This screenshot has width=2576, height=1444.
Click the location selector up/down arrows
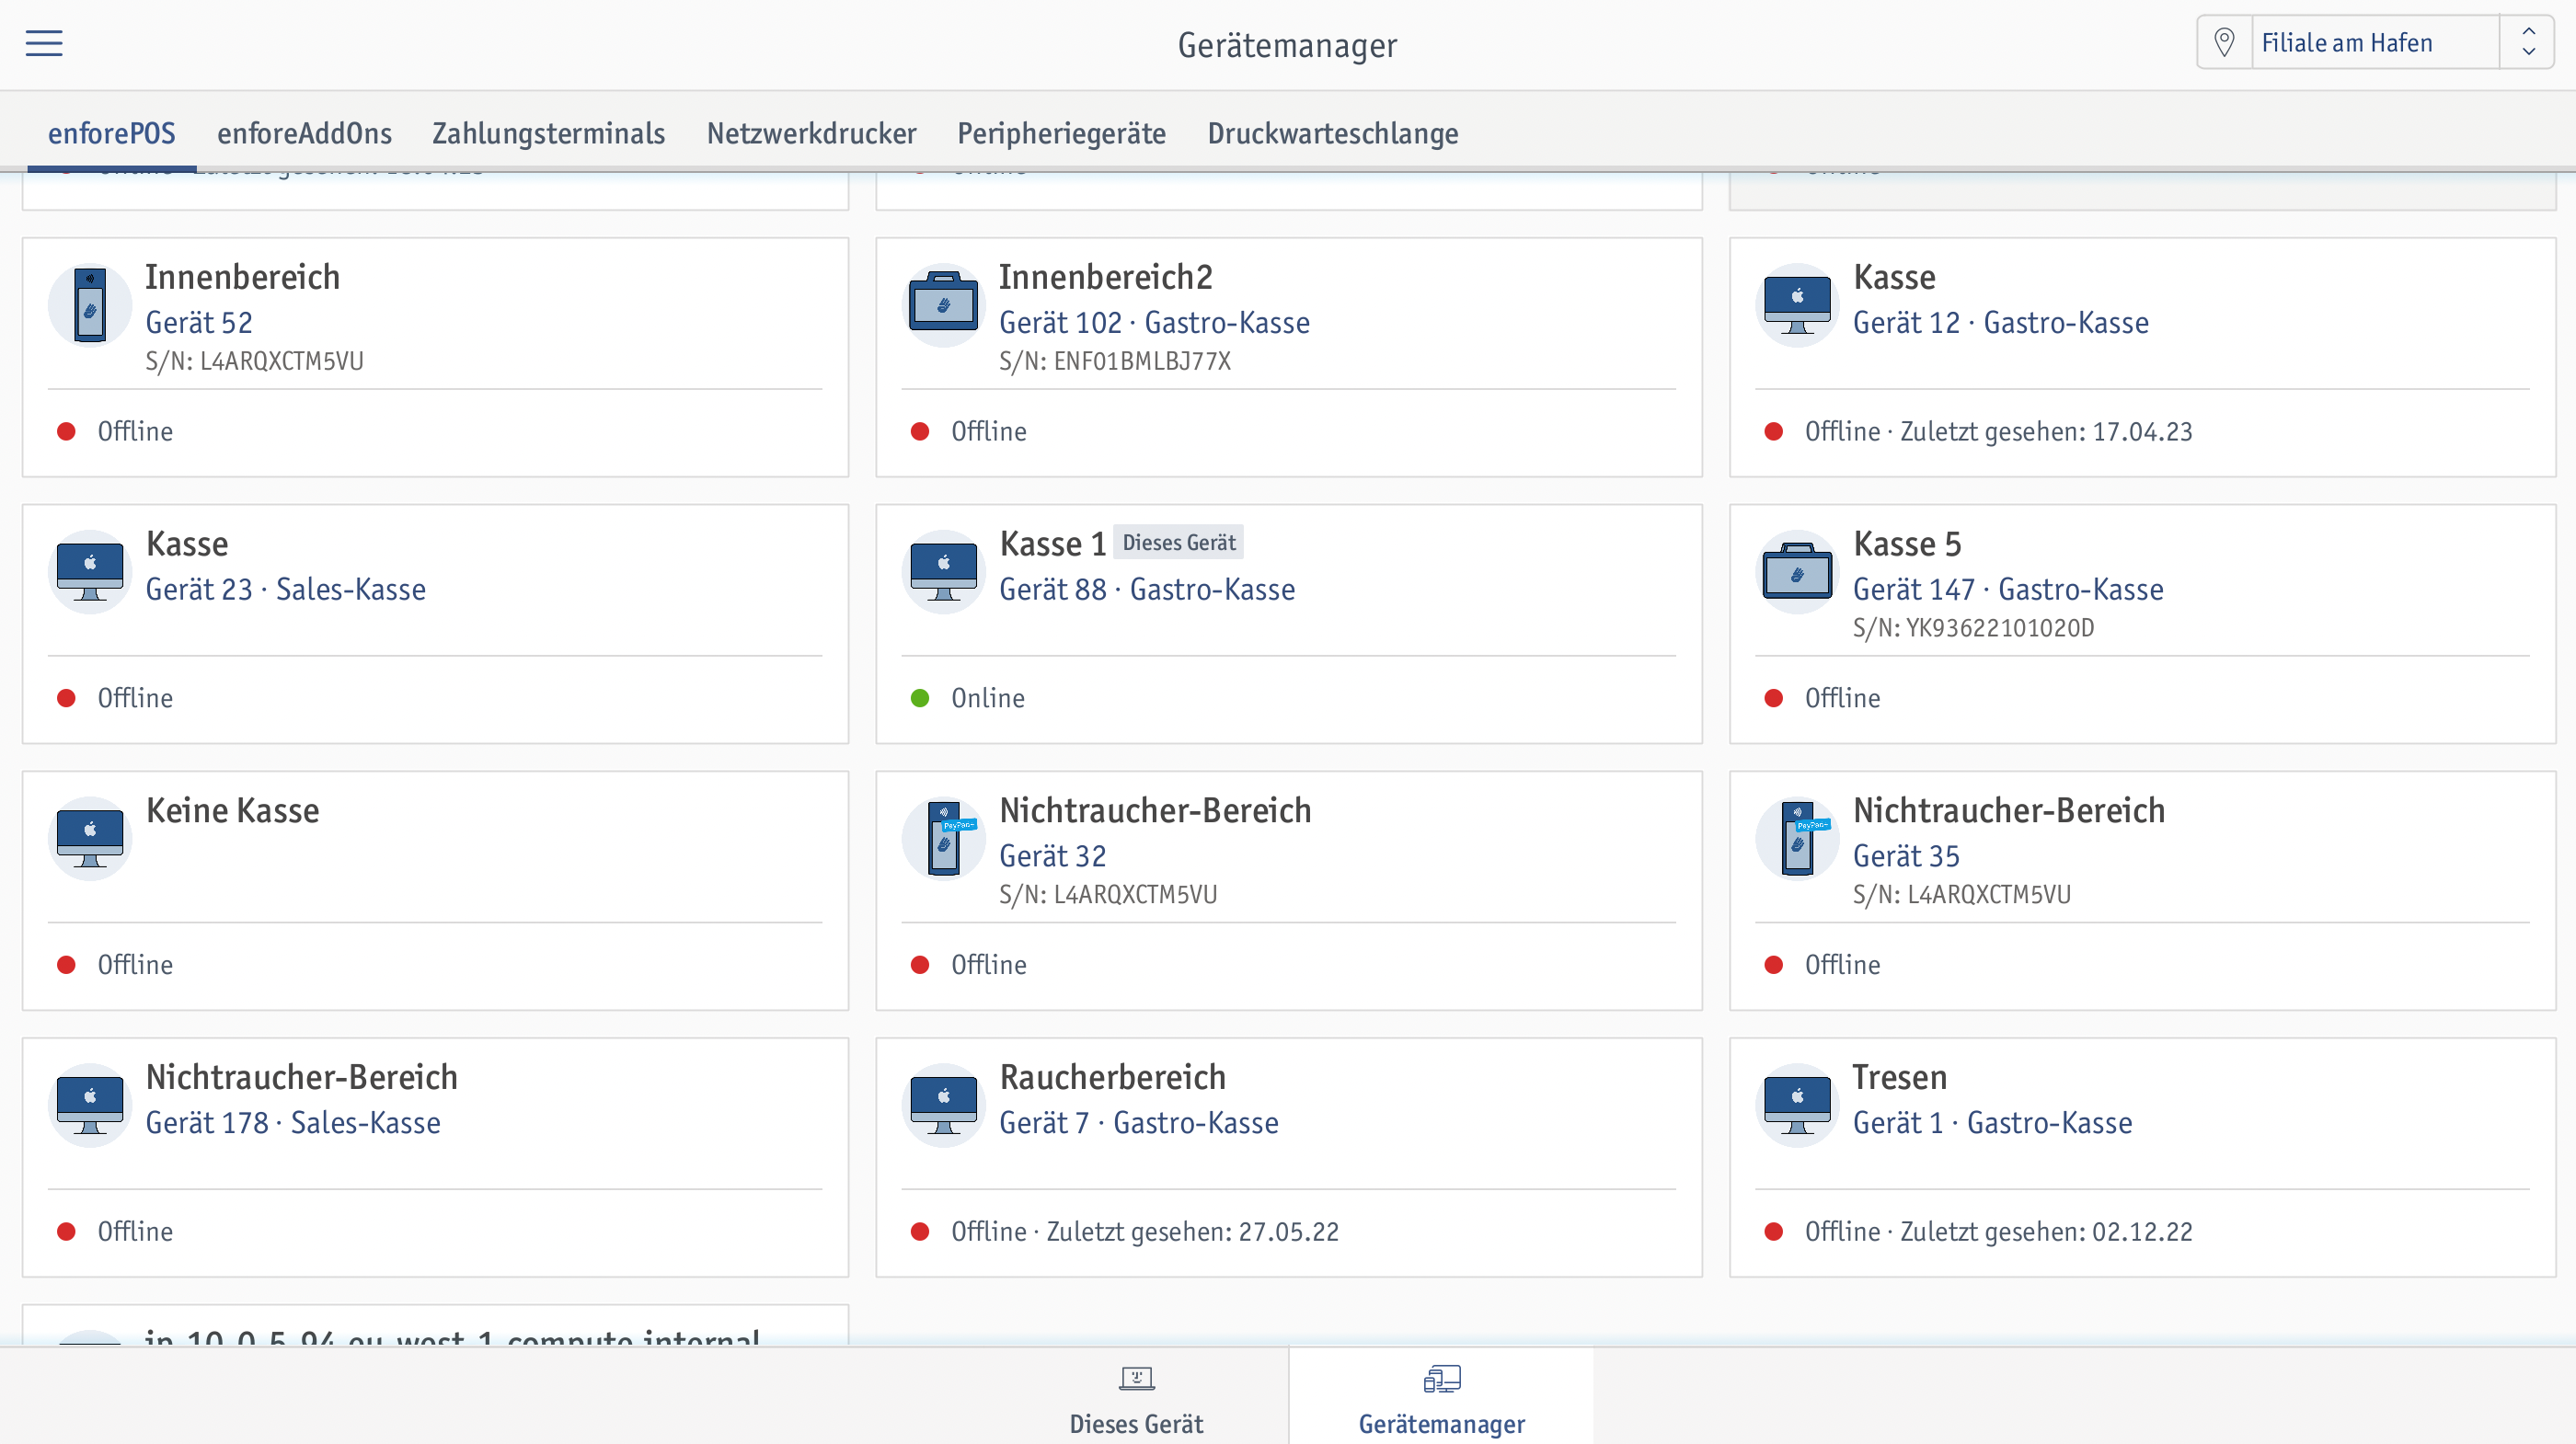(x=2528, y=43)
